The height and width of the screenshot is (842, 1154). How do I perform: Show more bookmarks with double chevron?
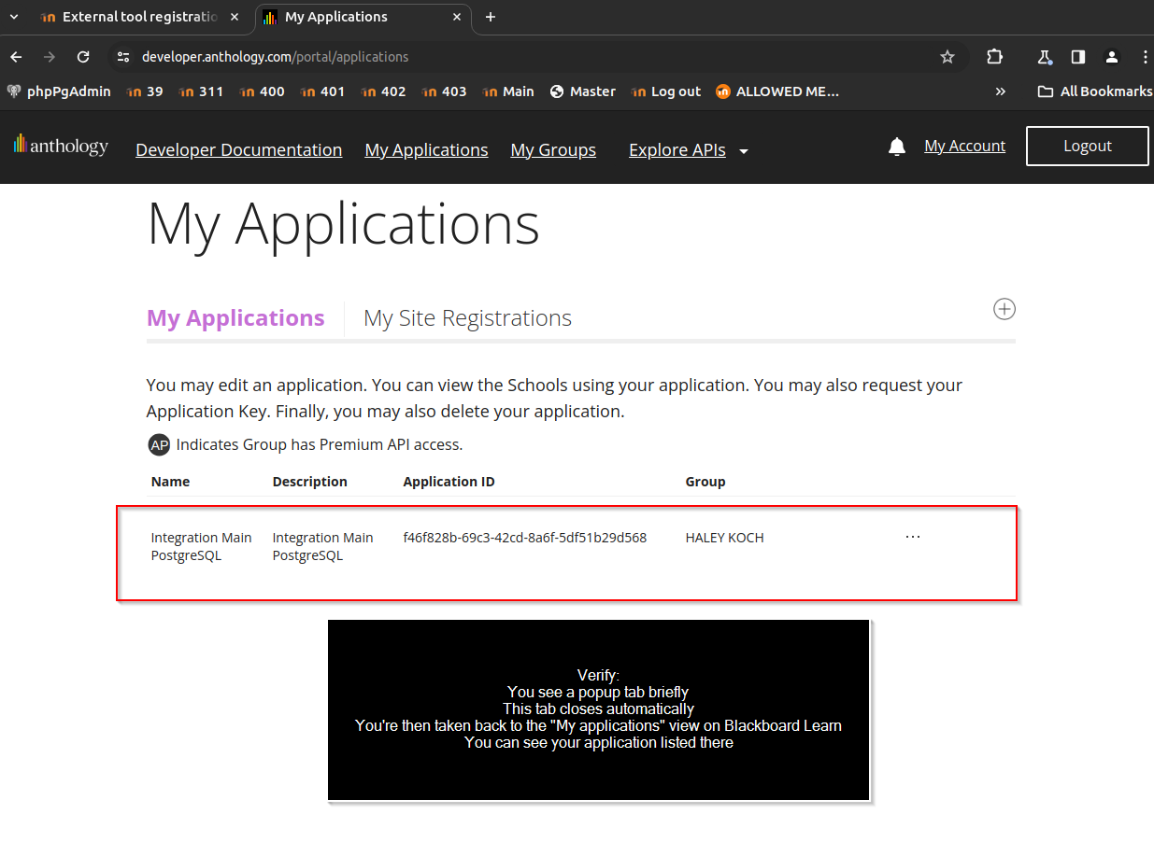(x=1001, y=91)
